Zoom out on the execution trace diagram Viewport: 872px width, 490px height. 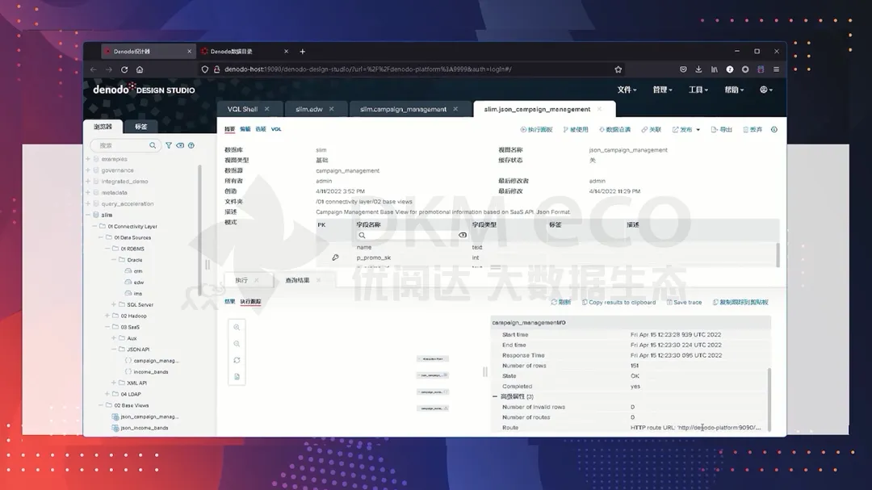[x=237, y=344]
